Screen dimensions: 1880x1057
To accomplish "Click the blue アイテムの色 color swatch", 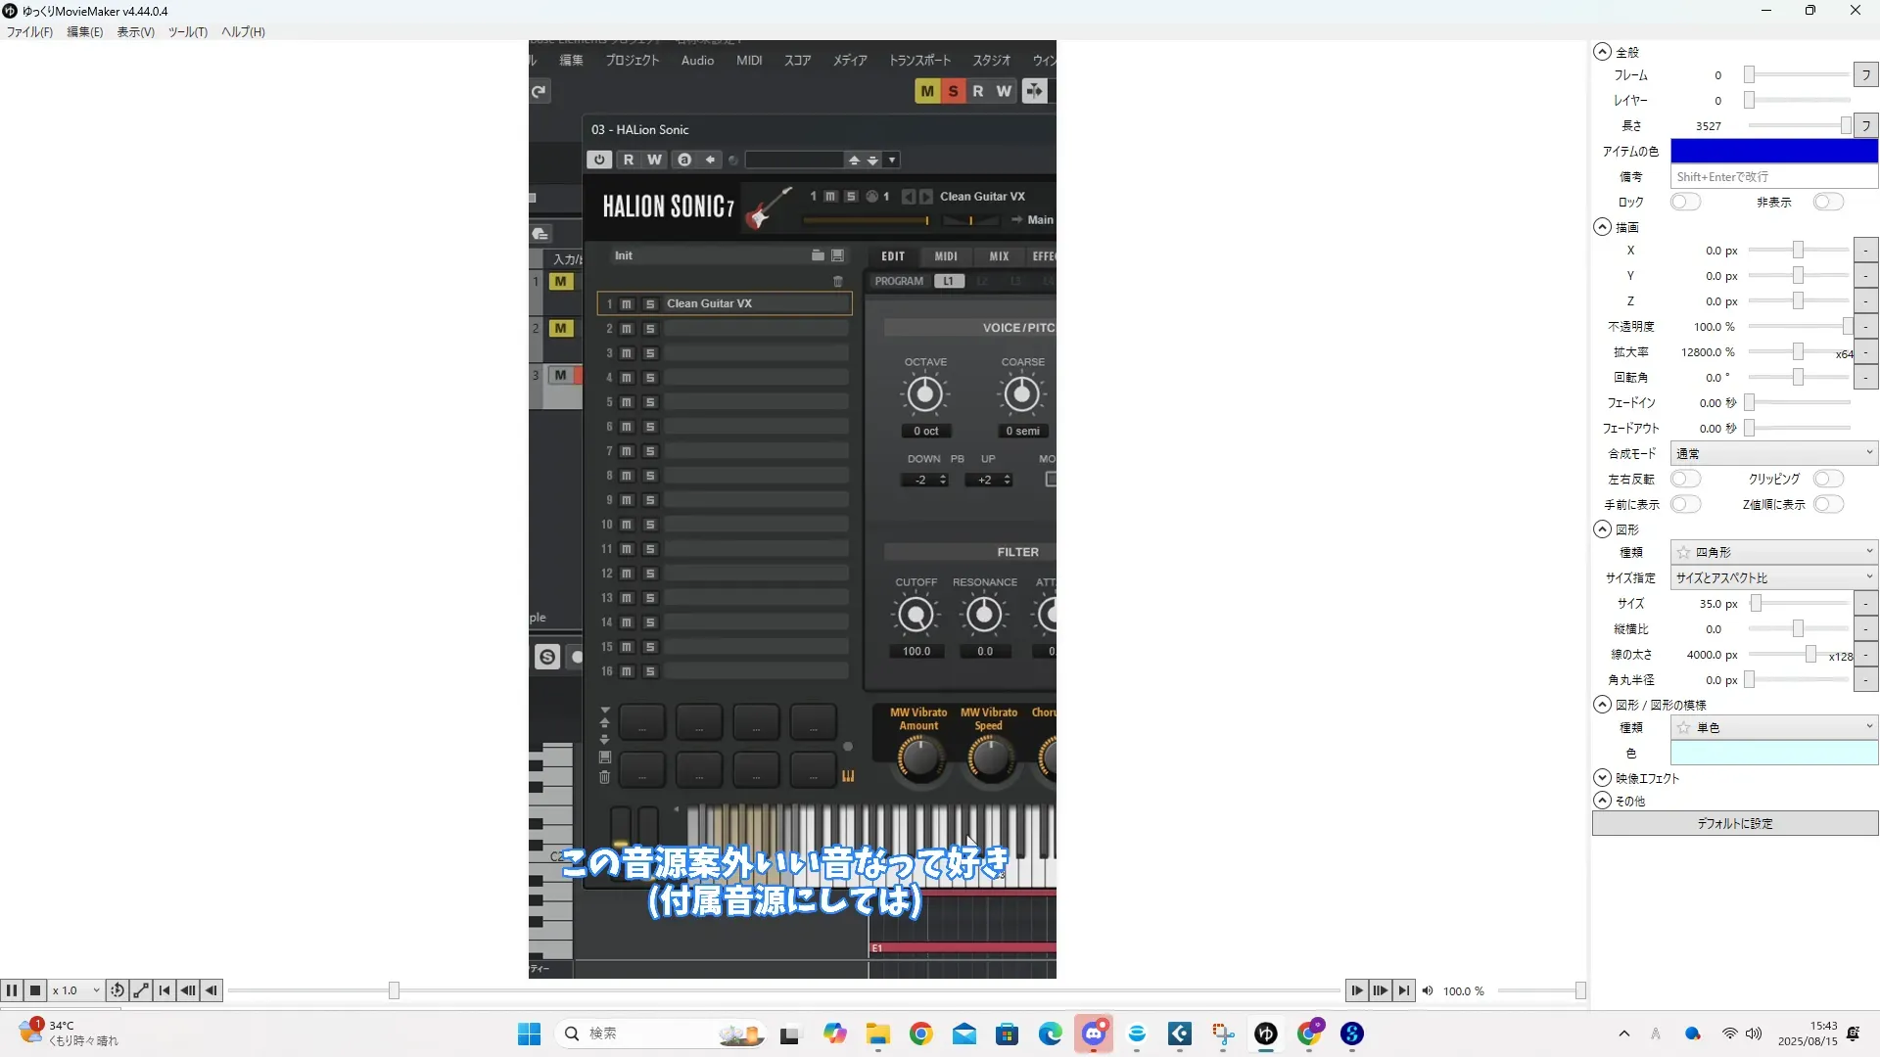I will click(1773, 151).
